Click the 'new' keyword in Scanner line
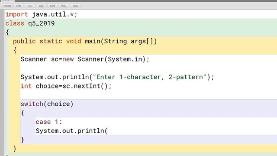 click(x=68, y=59)
